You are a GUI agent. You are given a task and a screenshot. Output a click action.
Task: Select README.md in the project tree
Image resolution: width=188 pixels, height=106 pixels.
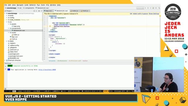[14, 58]
